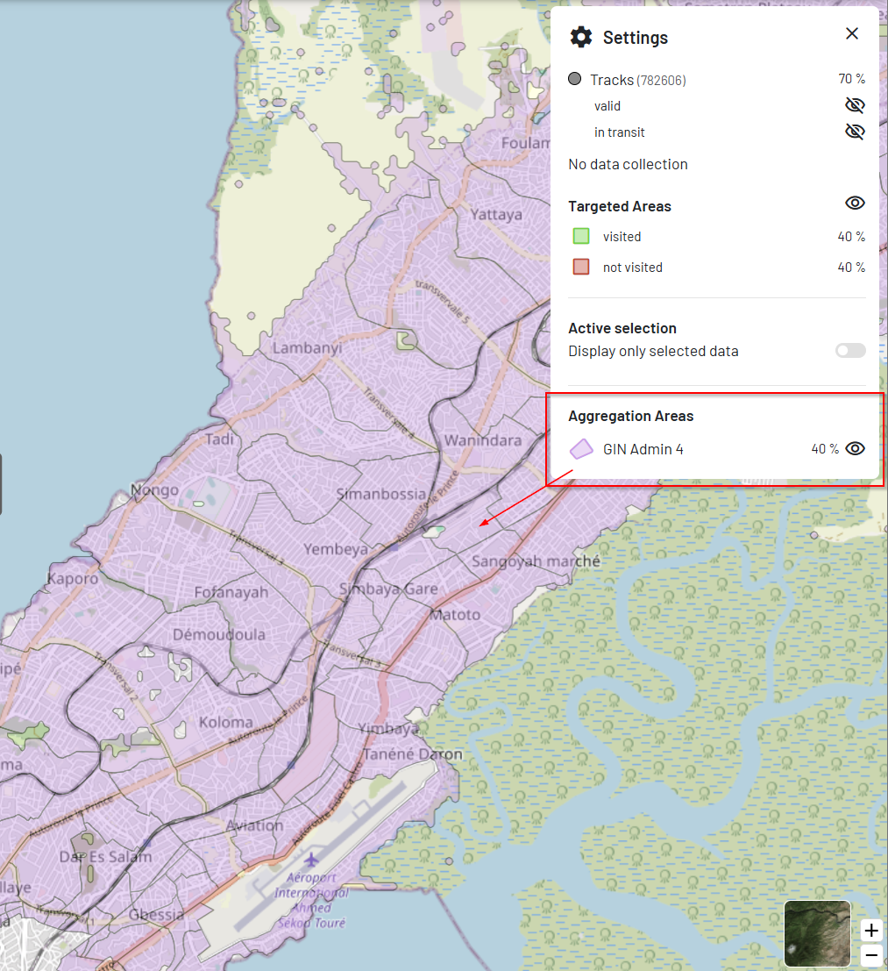The width and height of the screenshot is (888, 971).
Task: Click the Sangoyah marché map label
Action: click(x=536, y=561)
